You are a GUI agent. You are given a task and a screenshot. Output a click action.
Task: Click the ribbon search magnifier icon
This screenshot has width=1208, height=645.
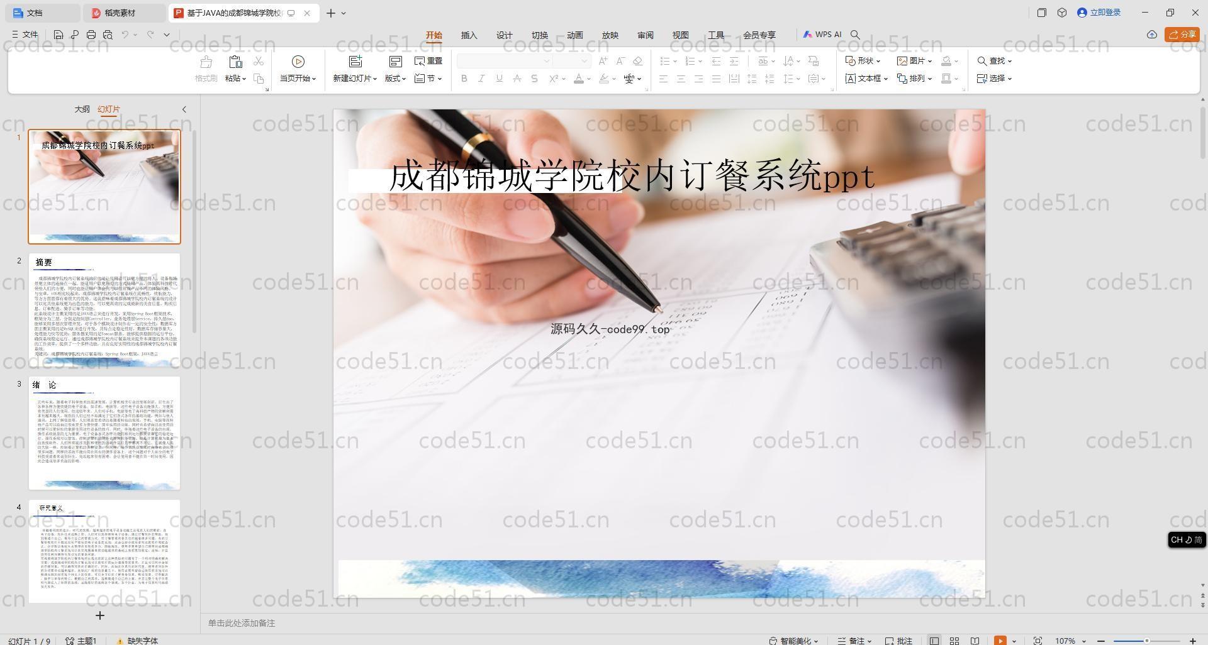(x=855, y=35)
